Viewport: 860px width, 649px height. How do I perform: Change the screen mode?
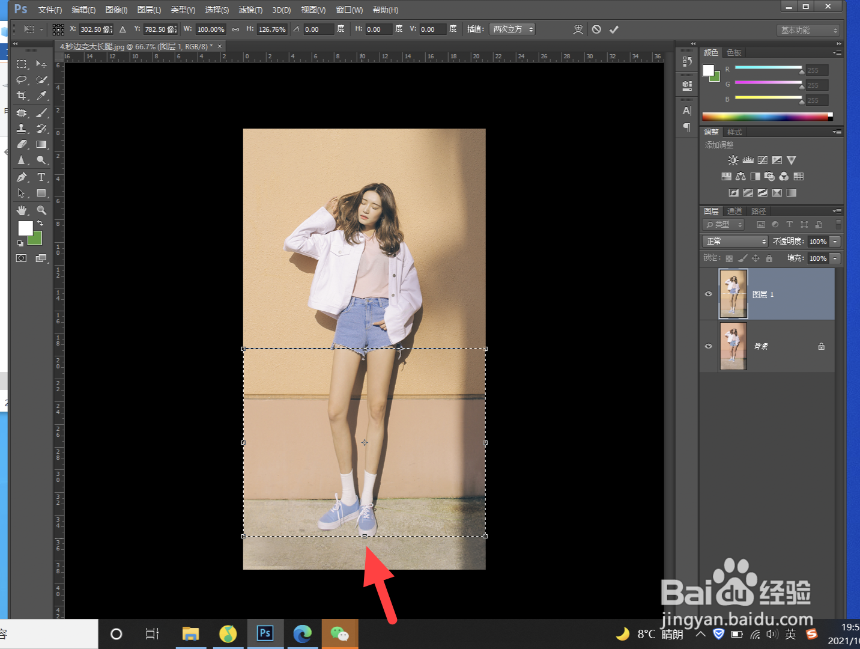41,258
